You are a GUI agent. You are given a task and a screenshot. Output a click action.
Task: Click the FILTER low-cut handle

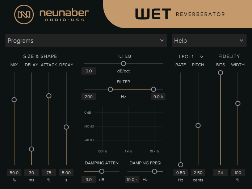[x=110, y=89]
